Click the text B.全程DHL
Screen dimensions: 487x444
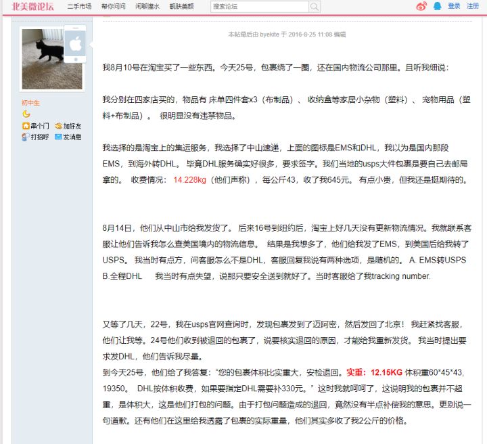pyautogui.click(x=122, y=276)
